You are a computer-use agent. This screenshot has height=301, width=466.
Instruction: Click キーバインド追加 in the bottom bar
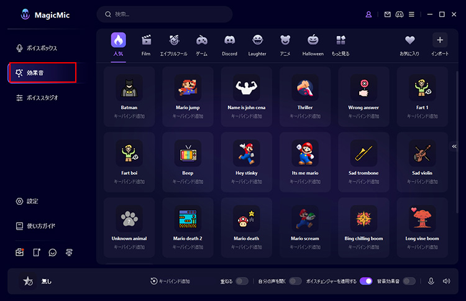tap(170, 281)
